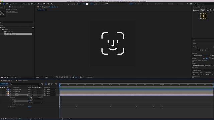Collapse the FaceID folder in Project panel
The height and width of the screenshot is (120, 214).
tap(1, 30)
